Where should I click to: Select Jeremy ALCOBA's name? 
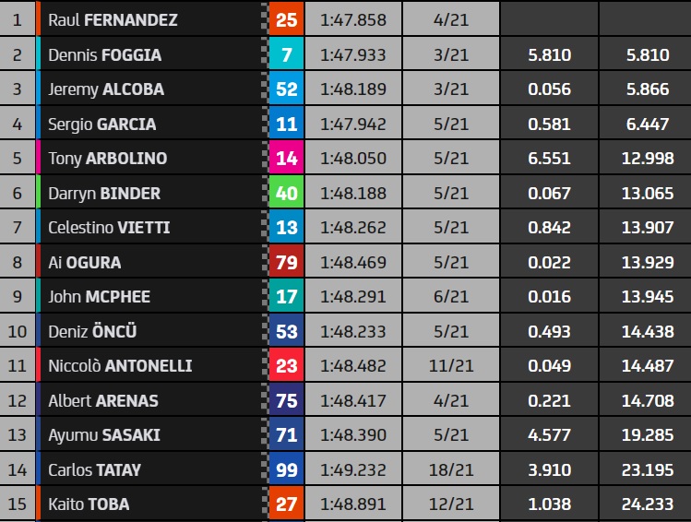click(106, 89)
